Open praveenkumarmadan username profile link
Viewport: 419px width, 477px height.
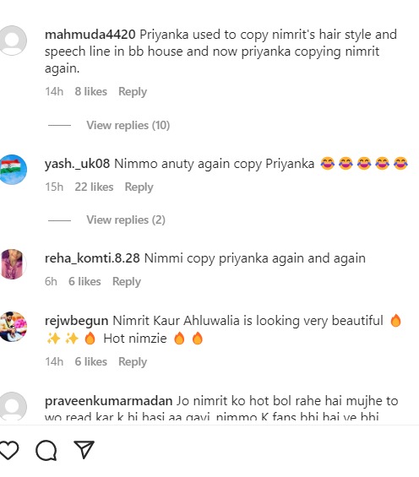coord(109,401)
